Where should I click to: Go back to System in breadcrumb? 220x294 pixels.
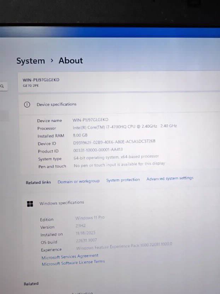tap(31, 61)
